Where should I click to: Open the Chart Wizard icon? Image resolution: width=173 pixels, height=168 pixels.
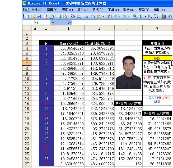pyautogui.click(x=164, y=16)
